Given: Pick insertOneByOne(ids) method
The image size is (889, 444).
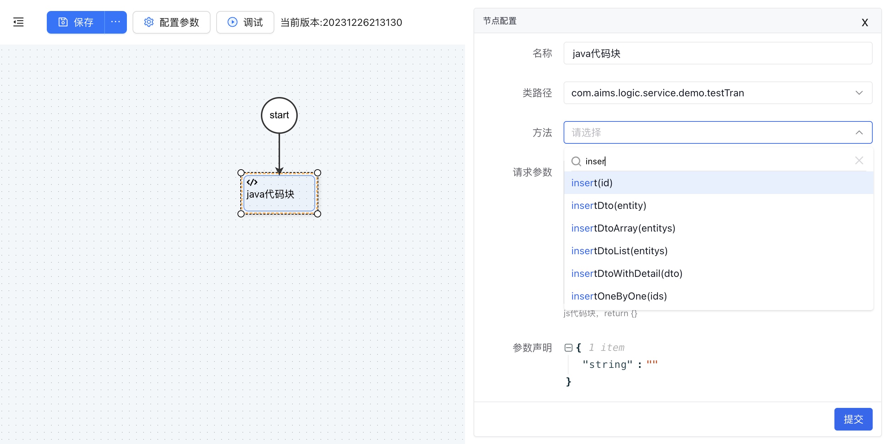Looking at the screenshot, I should [619, 296].
